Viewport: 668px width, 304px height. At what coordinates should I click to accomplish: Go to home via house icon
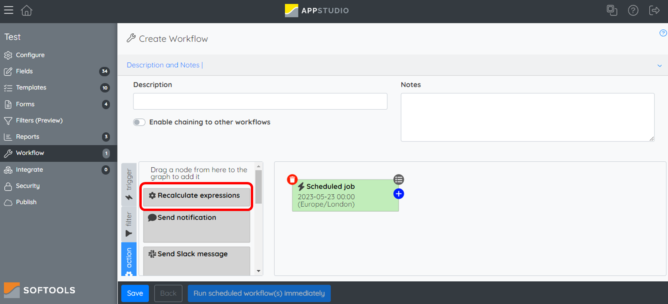tap(27, 10)
